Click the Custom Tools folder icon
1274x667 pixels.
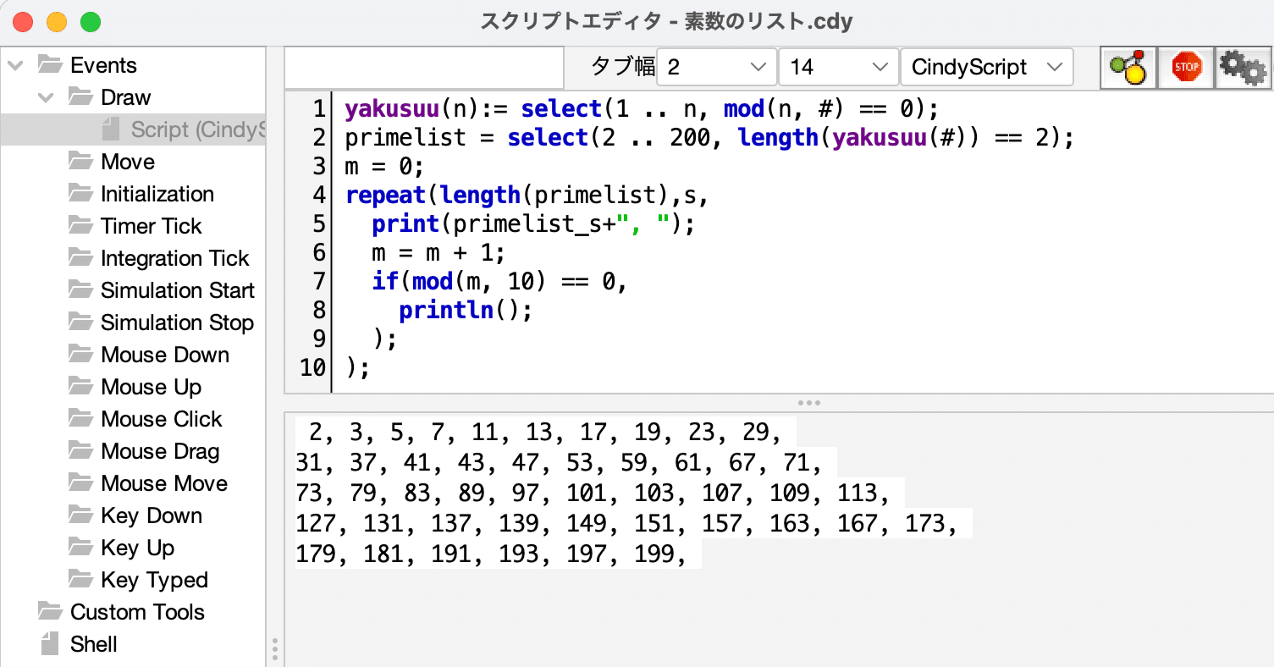pos(51,611)
